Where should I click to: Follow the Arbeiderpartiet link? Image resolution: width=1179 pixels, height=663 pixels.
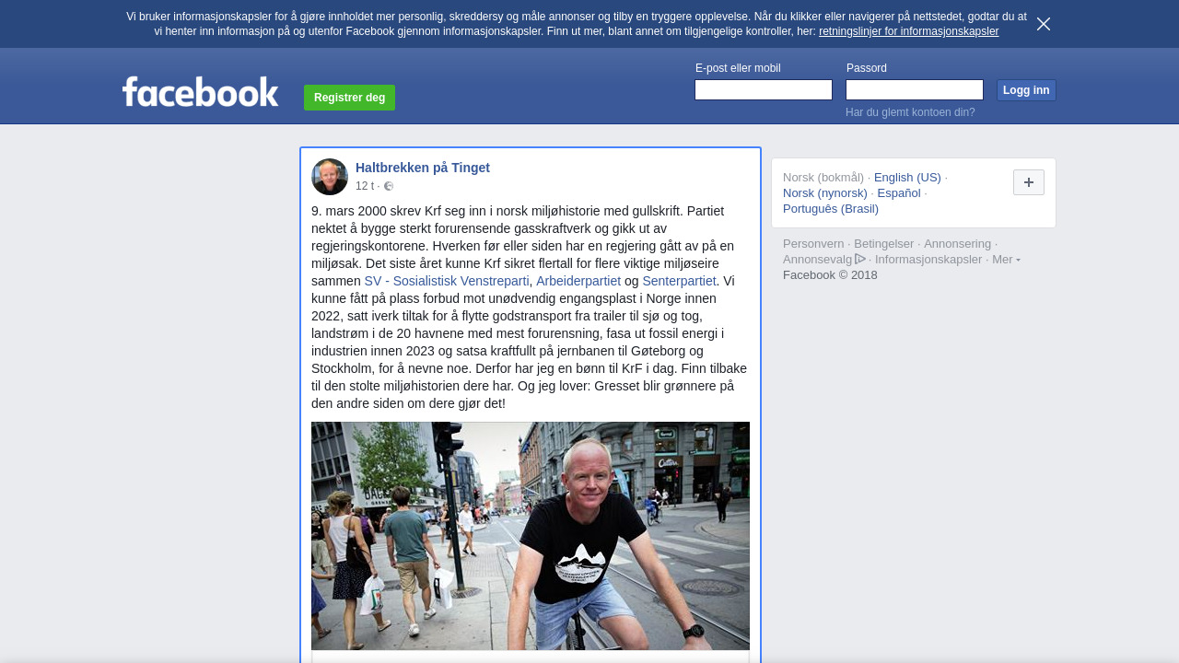(x=578, y=281)
